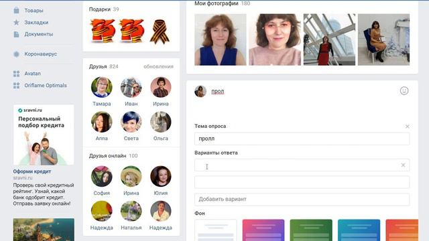Open the Avatan app icon
The image size is (429, 241).
[16, 74]
